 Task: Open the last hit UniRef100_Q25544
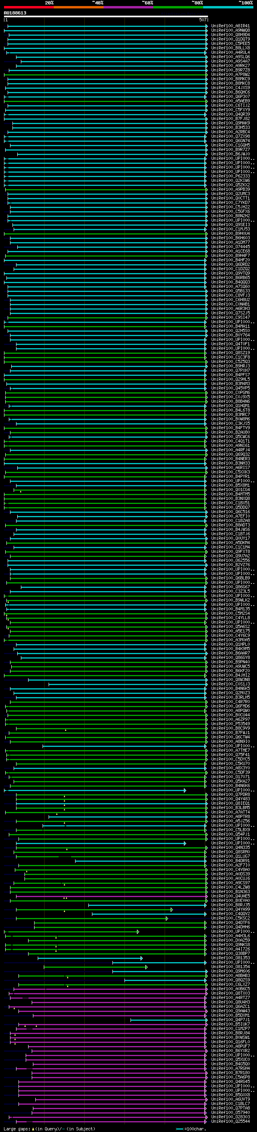(x=230, y=1122)
